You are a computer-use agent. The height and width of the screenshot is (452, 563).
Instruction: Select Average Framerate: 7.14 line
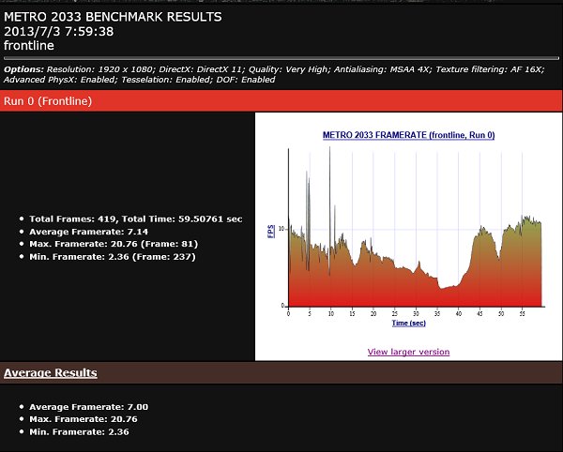point(89,232)
